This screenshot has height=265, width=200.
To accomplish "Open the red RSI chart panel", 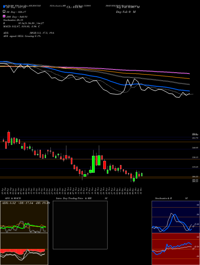I will pos(176,249).
